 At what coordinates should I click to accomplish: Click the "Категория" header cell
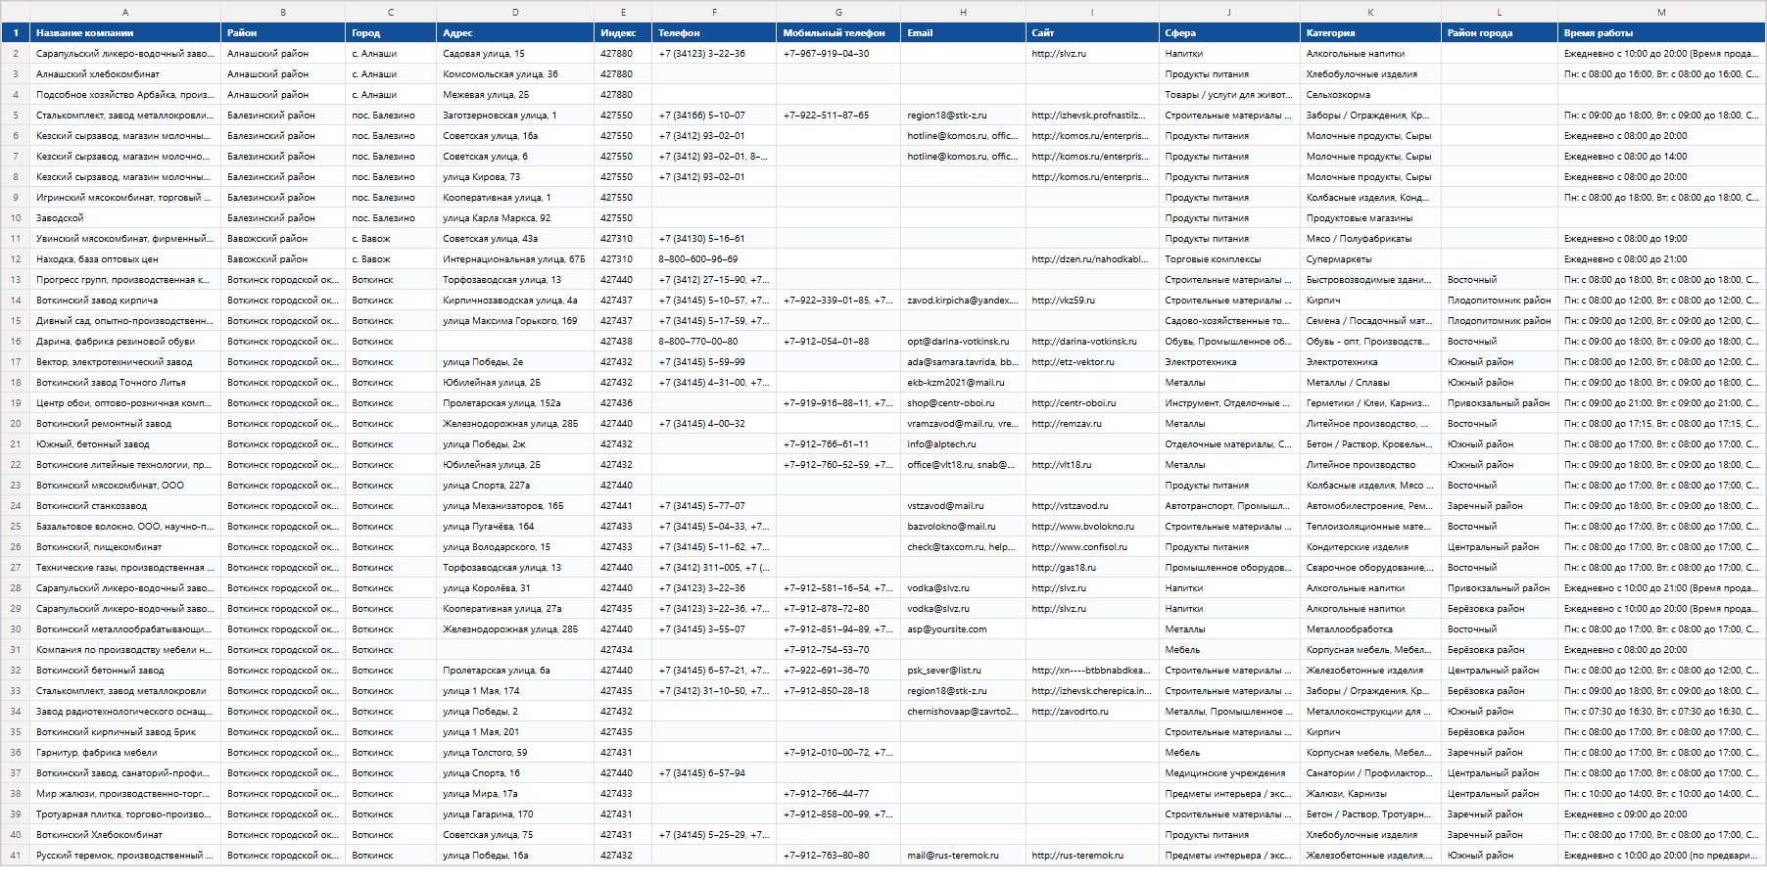tap(1370, 33)
